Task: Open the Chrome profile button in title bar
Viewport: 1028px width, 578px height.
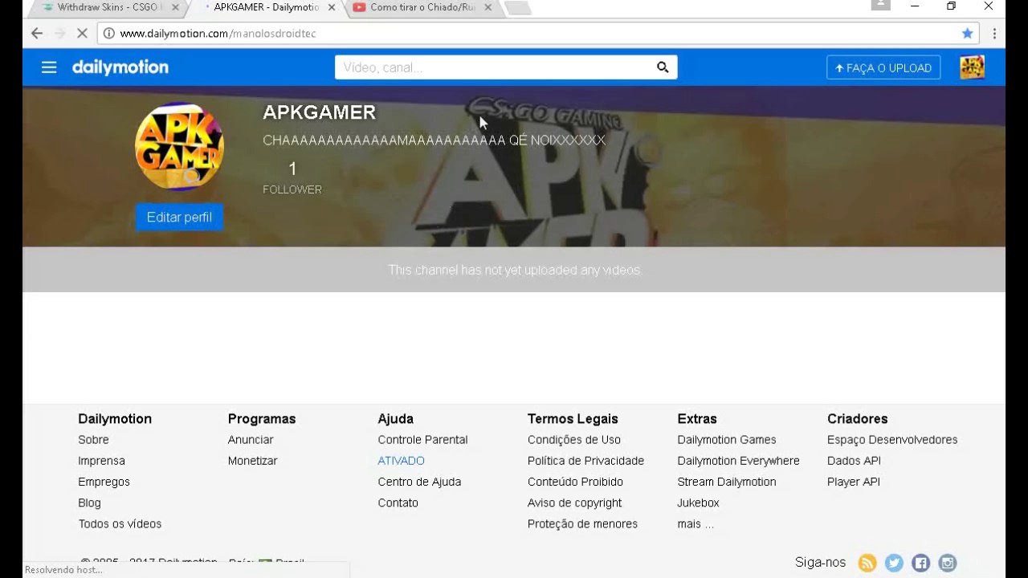Action: (x=881, y=6)
